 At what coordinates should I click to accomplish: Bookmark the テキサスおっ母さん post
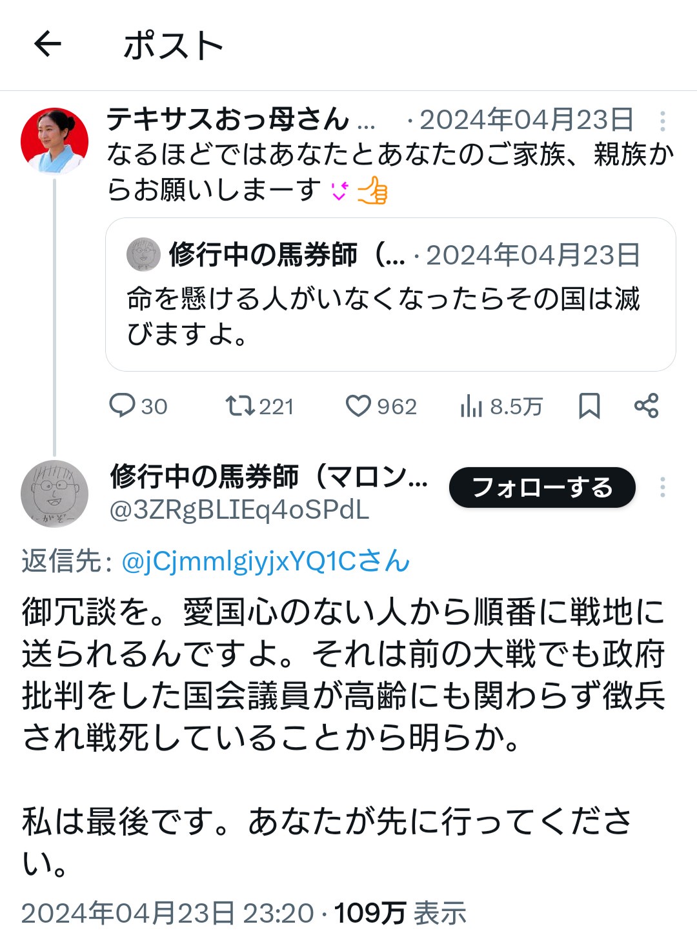click(x=589, y=406)
